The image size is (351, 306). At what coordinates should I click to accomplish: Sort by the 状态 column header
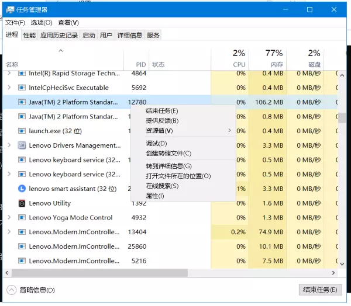[180, 60]
